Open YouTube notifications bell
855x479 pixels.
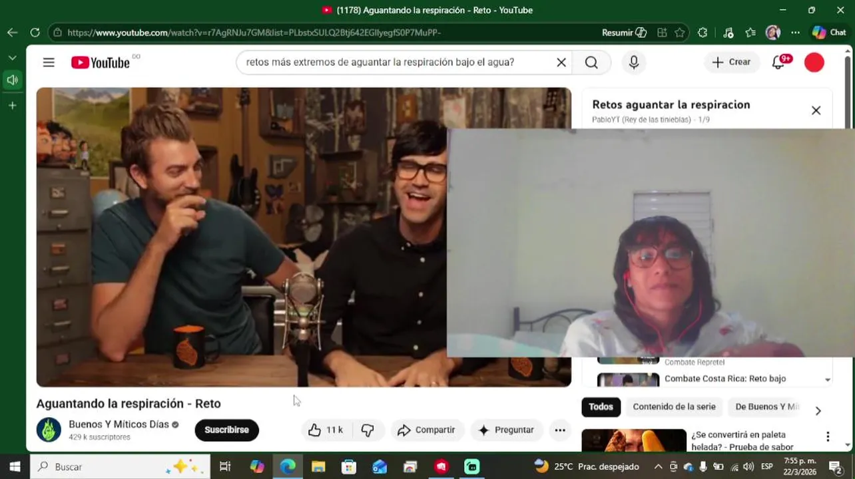point(778,63)
